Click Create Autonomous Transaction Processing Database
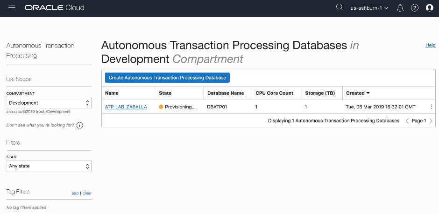Image resolution: width=439 pixels, height=214 pixels. [x=167, y=78]
